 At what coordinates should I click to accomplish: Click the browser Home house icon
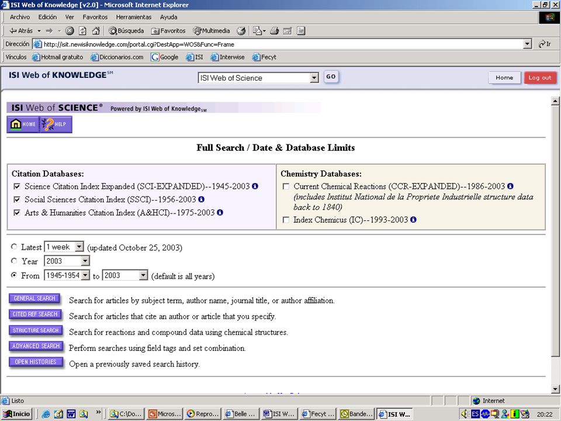point(96,31)
